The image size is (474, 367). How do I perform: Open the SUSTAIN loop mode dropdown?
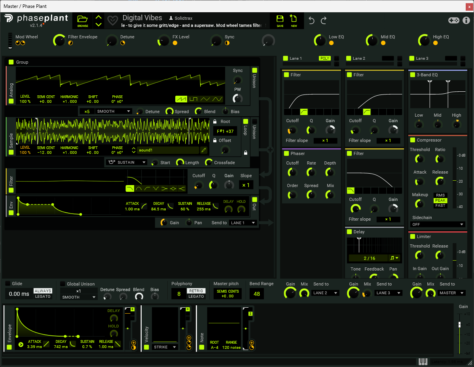(x=127, y=162)
